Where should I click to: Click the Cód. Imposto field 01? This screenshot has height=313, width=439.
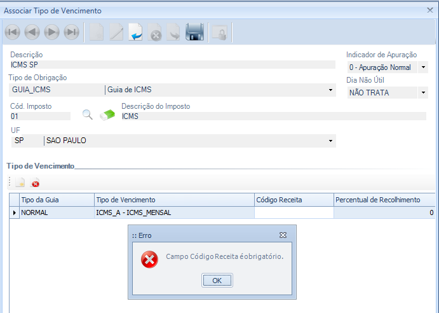[x=40, y=116]
